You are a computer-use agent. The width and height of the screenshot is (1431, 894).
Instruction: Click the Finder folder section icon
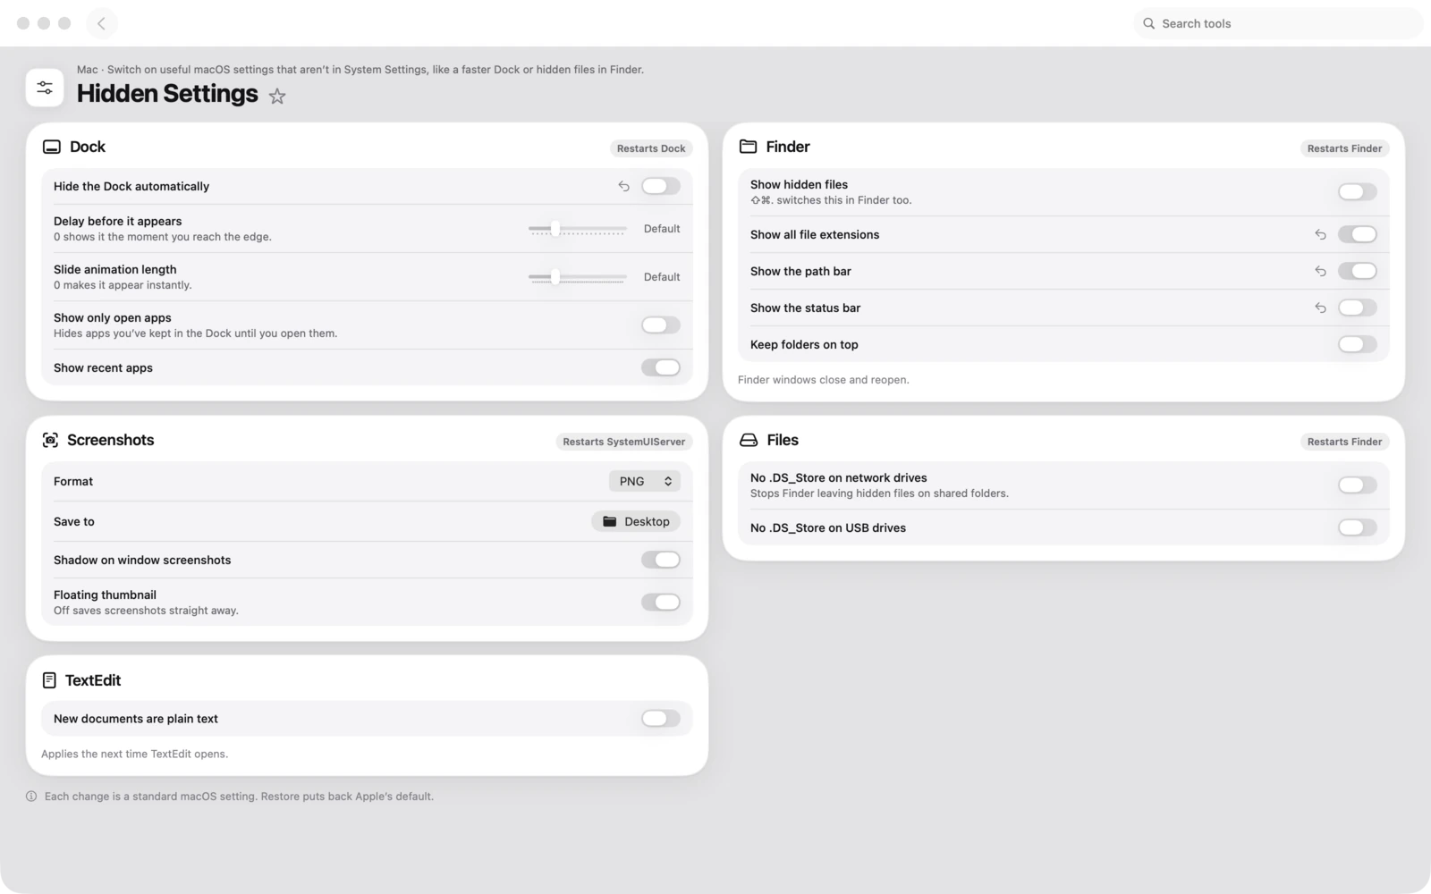pyautogui.click(x=749, y=147)
